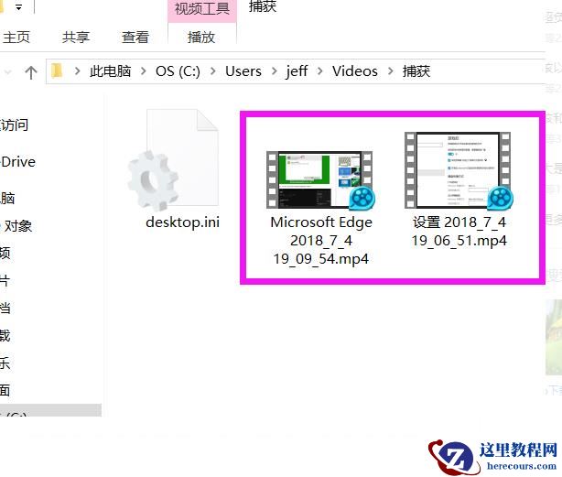Open the 播放 ribbon tab

tap(201, 38)
